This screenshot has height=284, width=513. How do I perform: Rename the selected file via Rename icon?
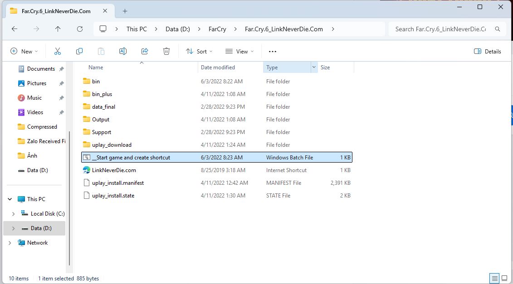(122, 51)
